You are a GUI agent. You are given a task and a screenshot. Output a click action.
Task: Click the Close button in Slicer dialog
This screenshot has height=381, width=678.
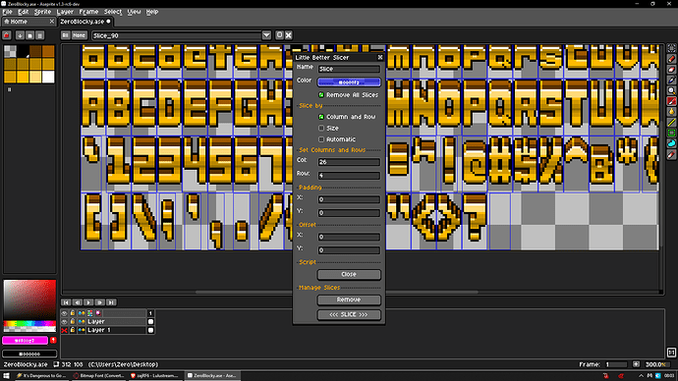pyautogui.click(x=349, y=274)
